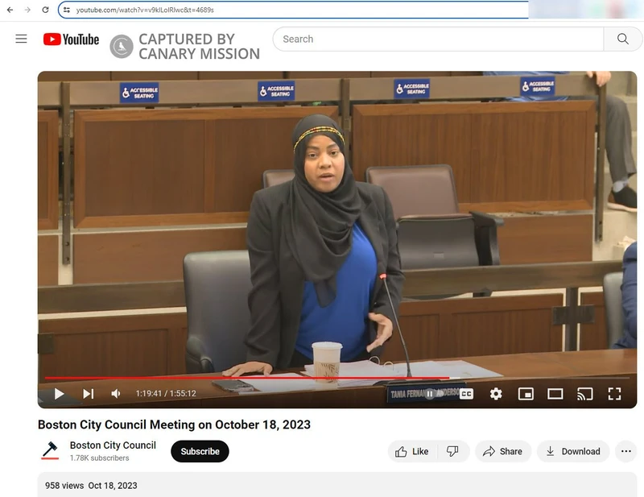This screenshot has width=644, height=497.
Task: Share the video
Action: pos(503,451)
